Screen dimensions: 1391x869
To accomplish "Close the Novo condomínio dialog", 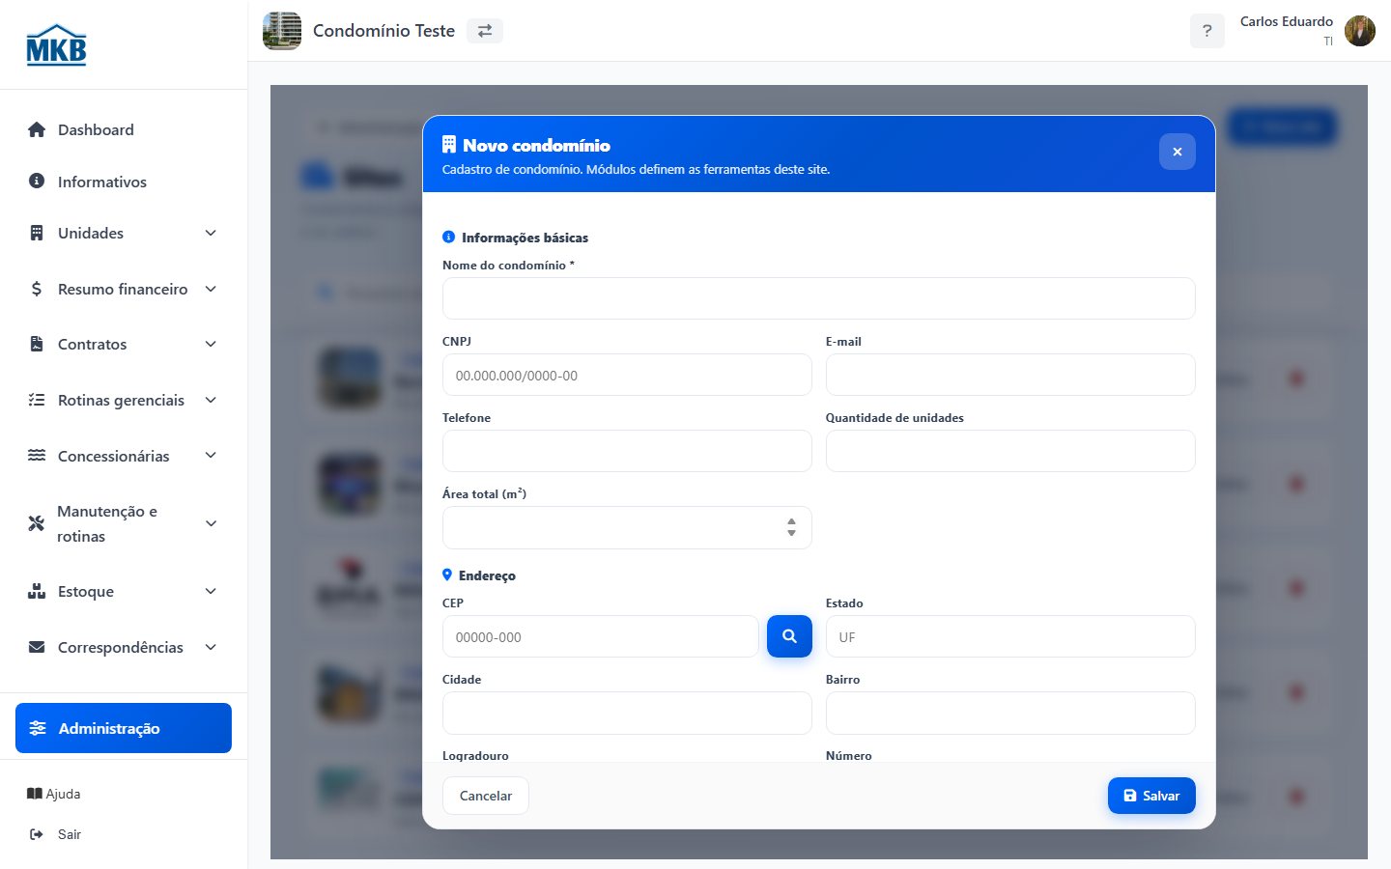I will point(1177,152).
